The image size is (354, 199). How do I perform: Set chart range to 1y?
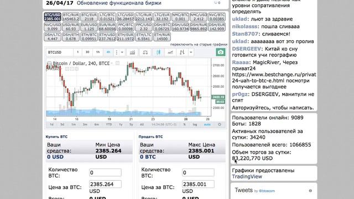121,124
